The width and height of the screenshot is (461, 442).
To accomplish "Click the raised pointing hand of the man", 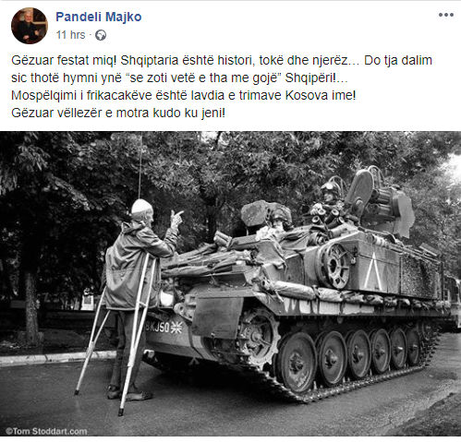I will (x=176, y=219).
